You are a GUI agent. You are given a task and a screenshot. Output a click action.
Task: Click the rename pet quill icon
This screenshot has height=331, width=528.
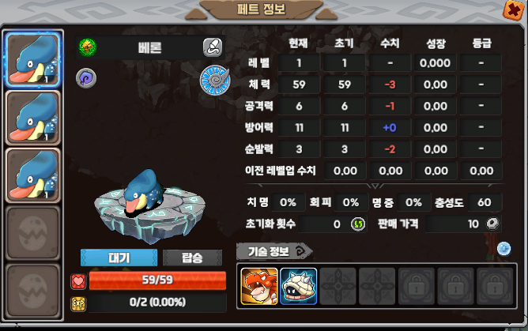point(213,47)
